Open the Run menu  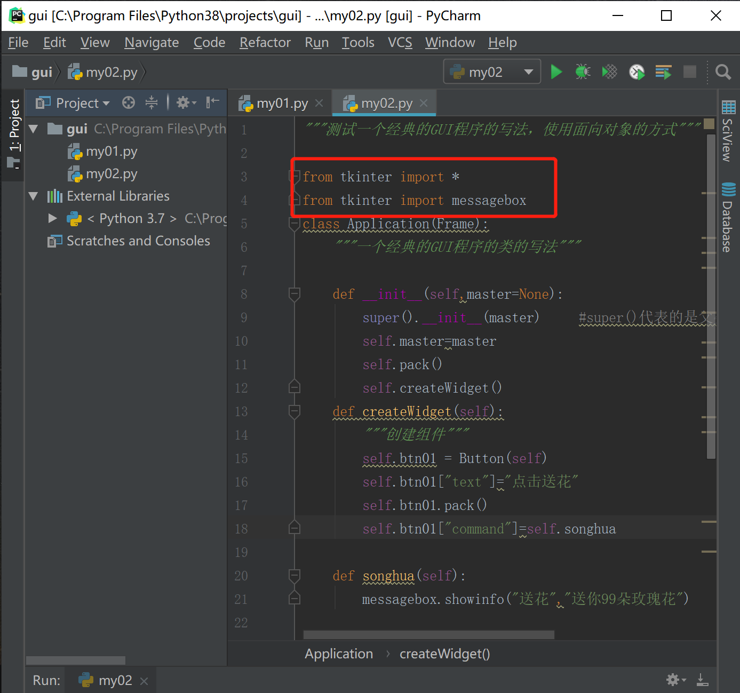click(316, 42)
